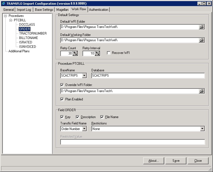213x172 pixels.
Task: Select the ORDER tree item
Action: tap(25, 29)
